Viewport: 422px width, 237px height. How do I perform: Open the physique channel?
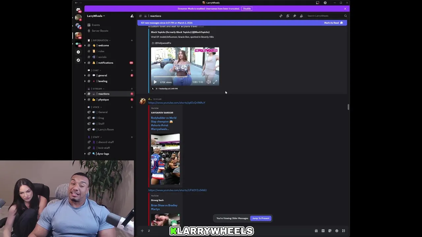point(109,100)
